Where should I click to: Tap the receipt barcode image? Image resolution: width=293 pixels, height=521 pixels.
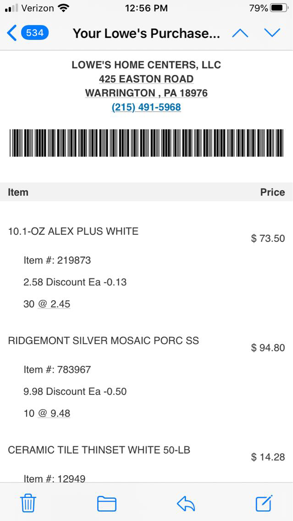146,143
